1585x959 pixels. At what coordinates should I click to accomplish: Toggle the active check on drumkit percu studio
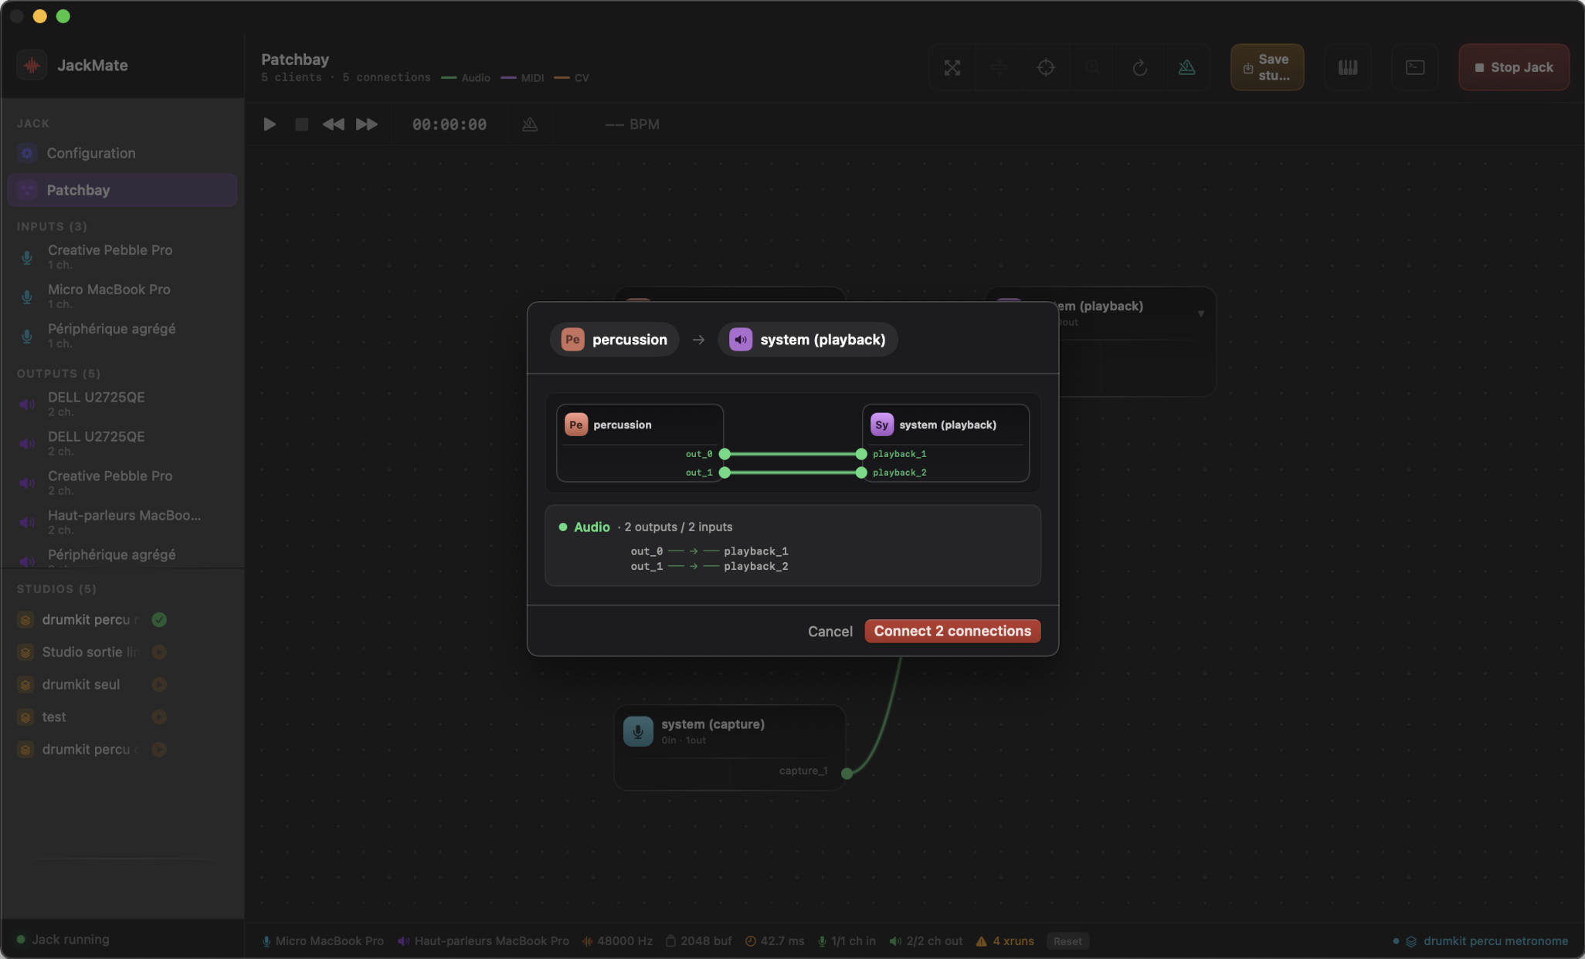[159, 619]
